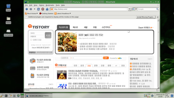174x98 pixels.
Task: Open the Home page icon in toolbar
Action: pyautogui.click(x=47, y=9)
